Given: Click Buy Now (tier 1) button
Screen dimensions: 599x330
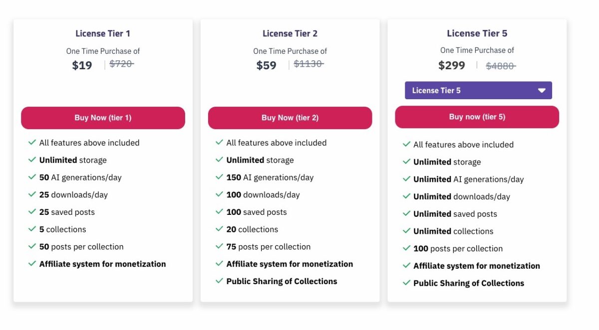Looking at the screenshot, I should [103, 118].
